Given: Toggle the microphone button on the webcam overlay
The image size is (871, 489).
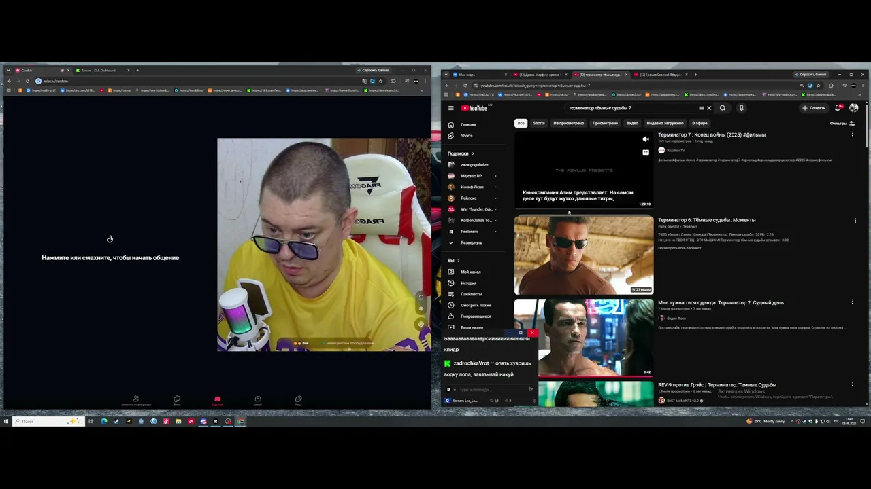Looking at the screenshot, I should (x=421, y=323).
